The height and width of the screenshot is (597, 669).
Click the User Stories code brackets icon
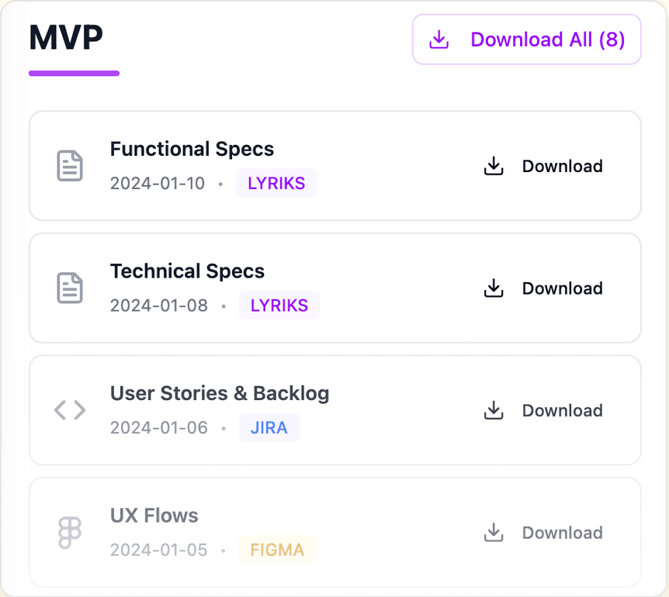tap(70, 410)
